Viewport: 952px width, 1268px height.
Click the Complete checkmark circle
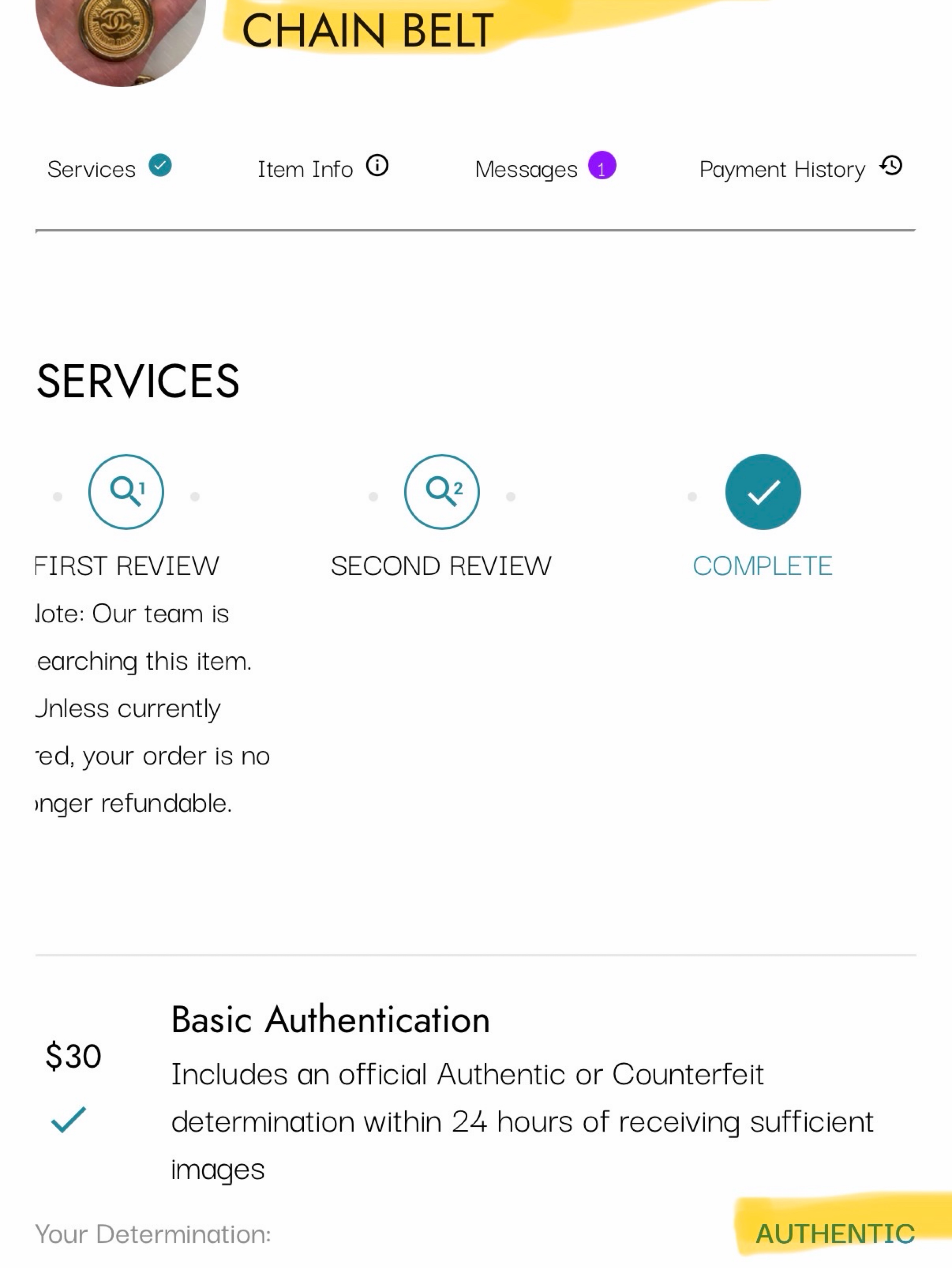tap(763, 492)
